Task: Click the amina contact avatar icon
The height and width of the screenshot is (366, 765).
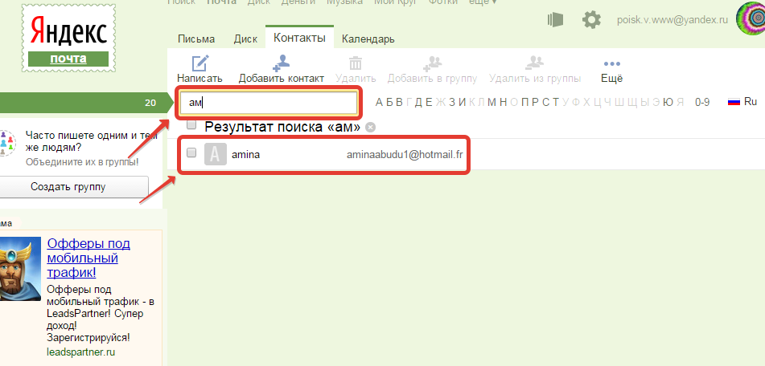Action: tap(215, 153)
